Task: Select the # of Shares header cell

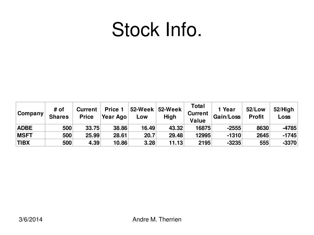Action: [x=59, y=113]
